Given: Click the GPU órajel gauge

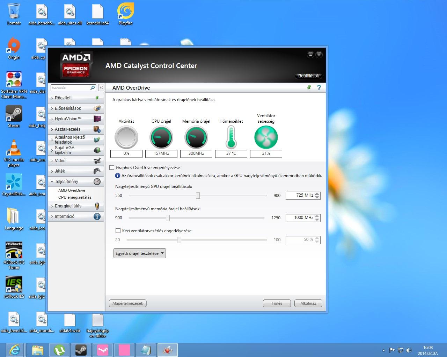Looking at the screenshot, I should click(x=161, y=137).
